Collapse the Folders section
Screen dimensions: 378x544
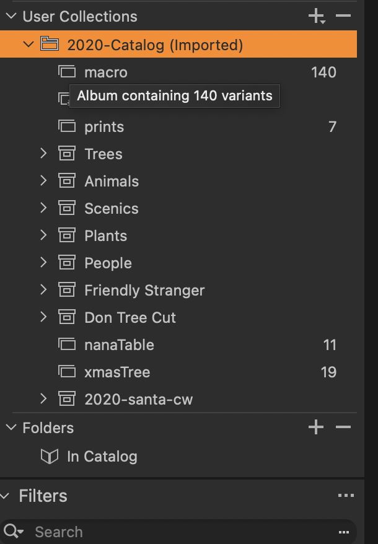(x=11, y=428)
